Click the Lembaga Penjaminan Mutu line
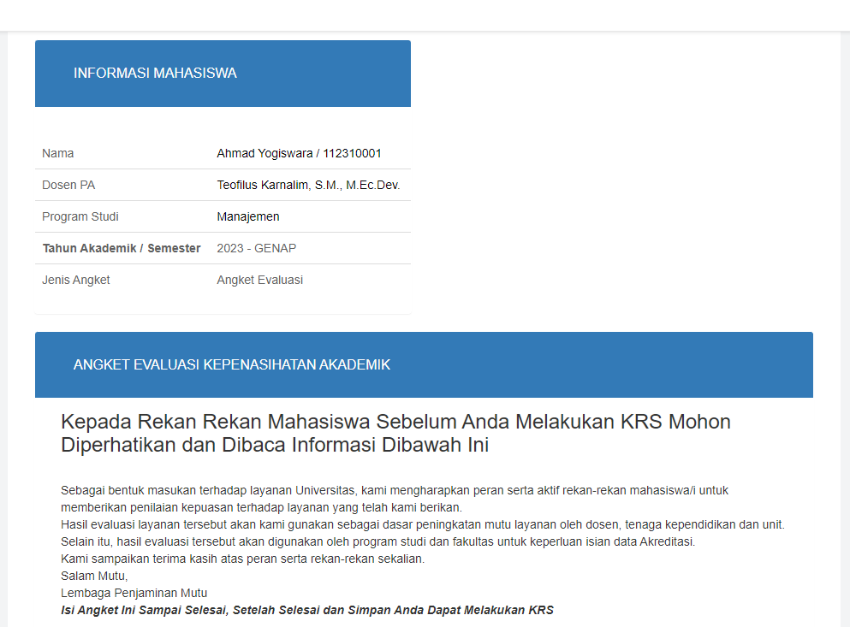 pos(134,593)
